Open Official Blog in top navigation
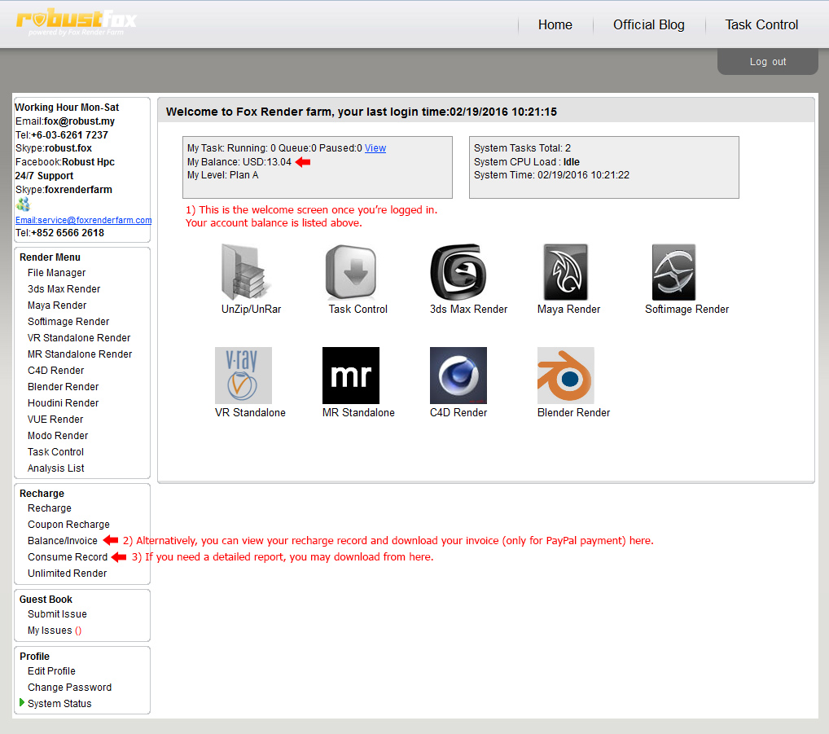Screen dimensions: 829x734 pos(649,25)
